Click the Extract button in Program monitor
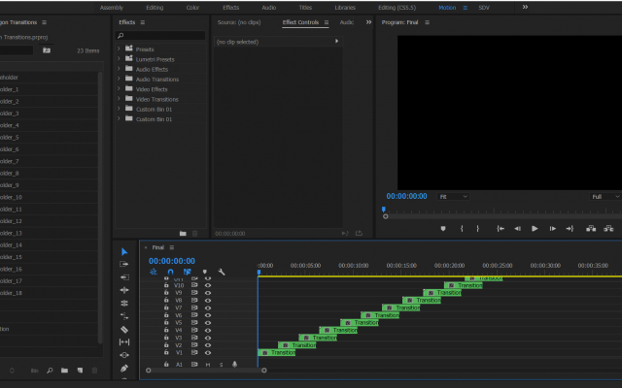This screenshot has width=622, height=388. coord(608,229)
